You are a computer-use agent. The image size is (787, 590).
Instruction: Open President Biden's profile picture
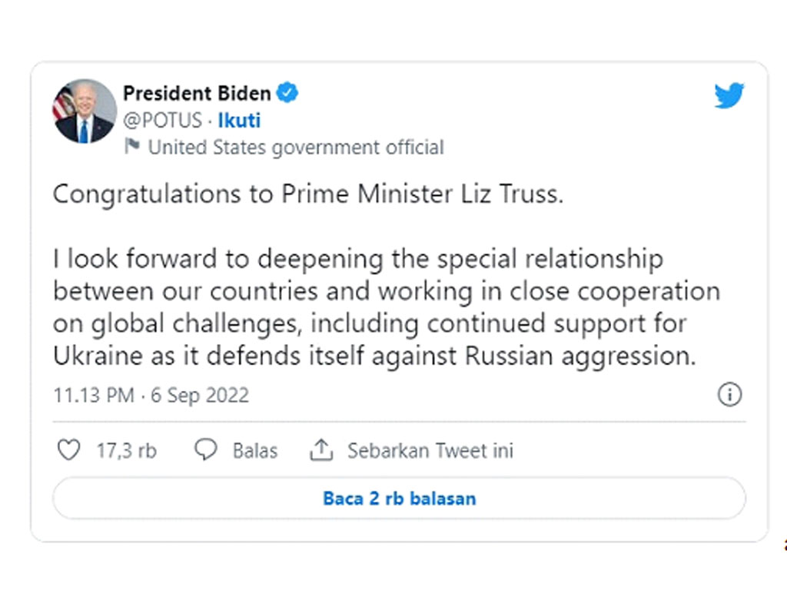coord(85,111)
